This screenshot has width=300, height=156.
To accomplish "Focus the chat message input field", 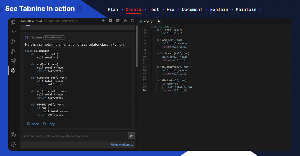I will click(74, 136).
